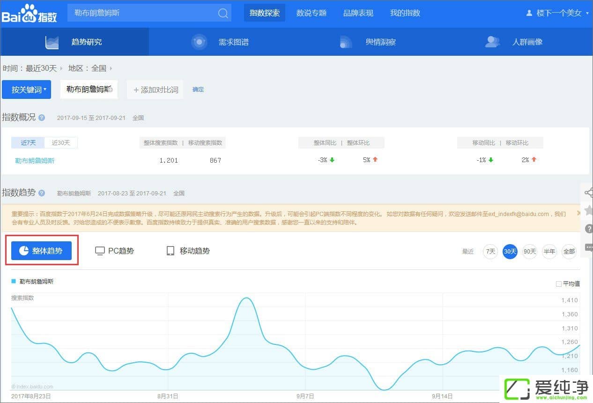Select the 7天 time range

[x=490, y=252]
